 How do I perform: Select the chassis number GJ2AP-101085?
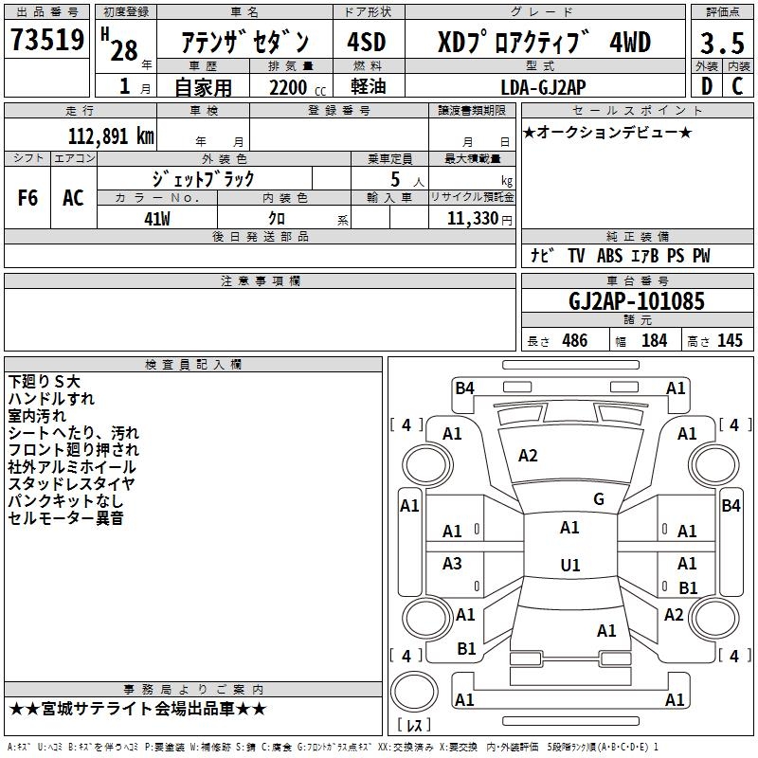click(637, 301)
